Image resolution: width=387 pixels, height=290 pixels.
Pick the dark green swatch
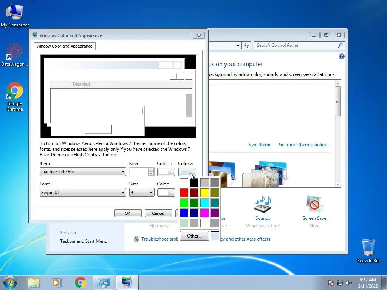[194, 203]
